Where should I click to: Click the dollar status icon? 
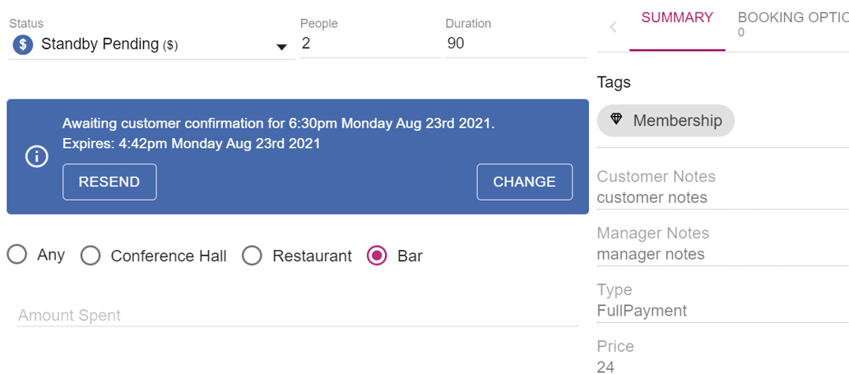22,45
